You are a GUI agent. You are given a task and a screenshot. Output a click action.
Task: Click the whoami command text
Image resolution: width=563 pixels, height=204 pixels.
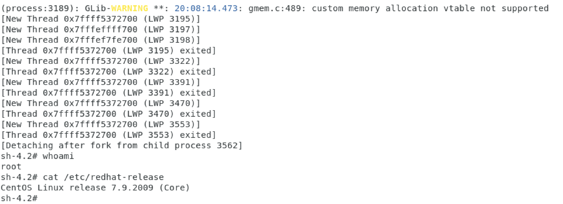(x=59, y=156)
